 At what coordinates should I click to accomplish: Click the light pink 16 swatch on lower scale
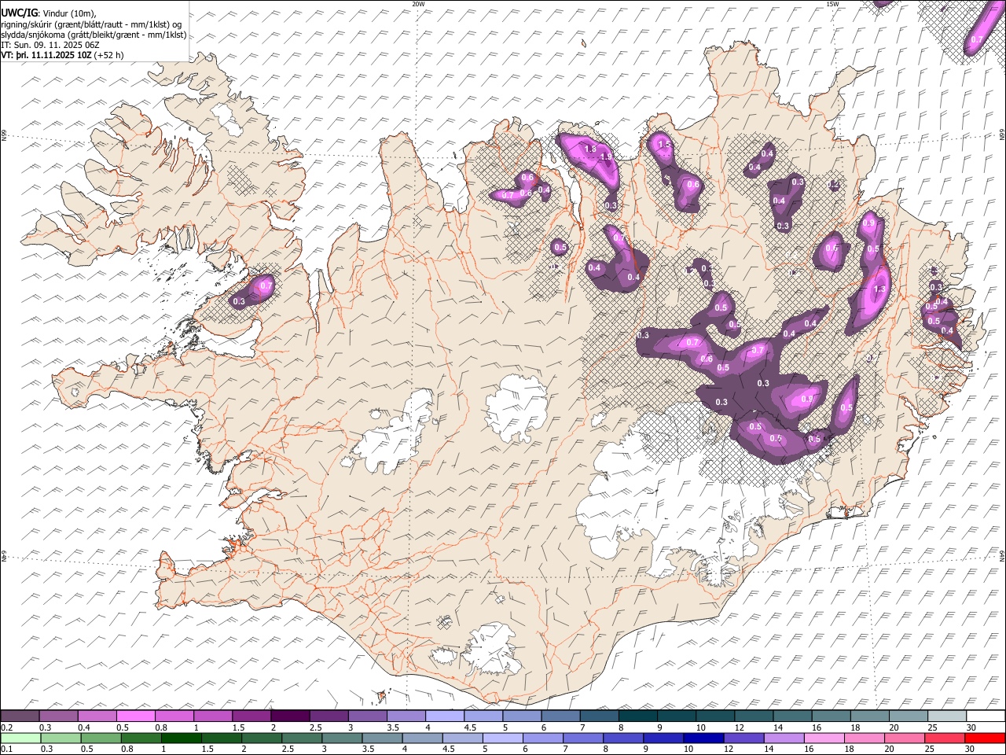[824, 738]
